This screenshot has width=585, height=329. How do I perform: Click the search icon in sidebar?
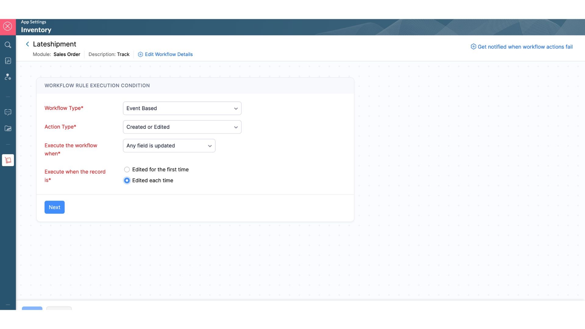(x=8, y=45)
